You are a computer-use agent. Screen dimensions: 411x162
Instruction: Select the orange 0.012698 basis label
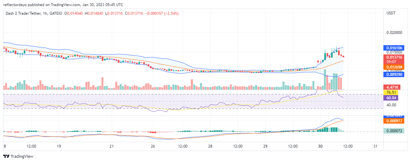point(394,67)
